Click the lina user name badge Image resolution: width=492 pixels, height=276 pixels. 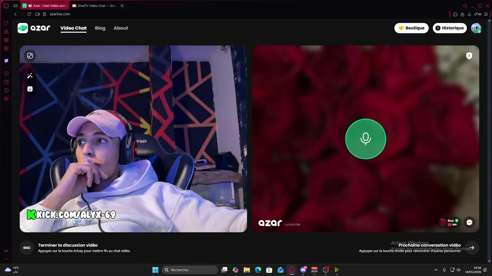pyautogui.click(x=449, y=222)
